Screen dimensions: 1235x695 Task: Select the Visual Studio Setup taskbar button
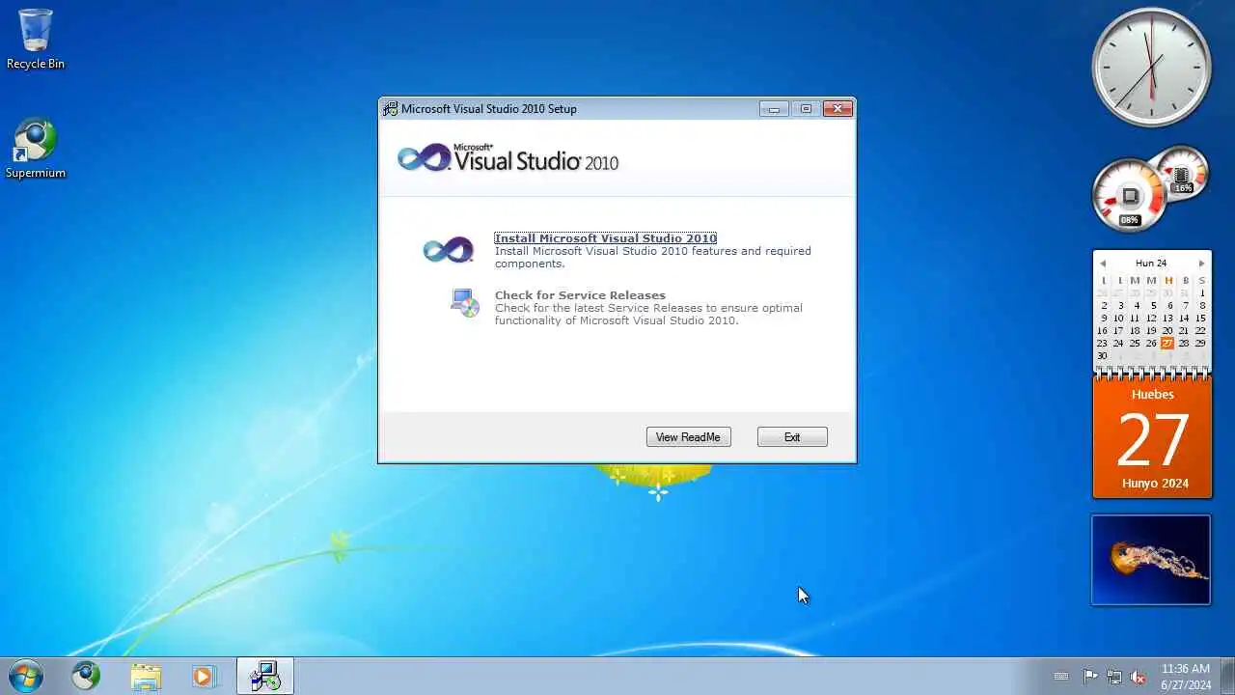pos(264,676)
